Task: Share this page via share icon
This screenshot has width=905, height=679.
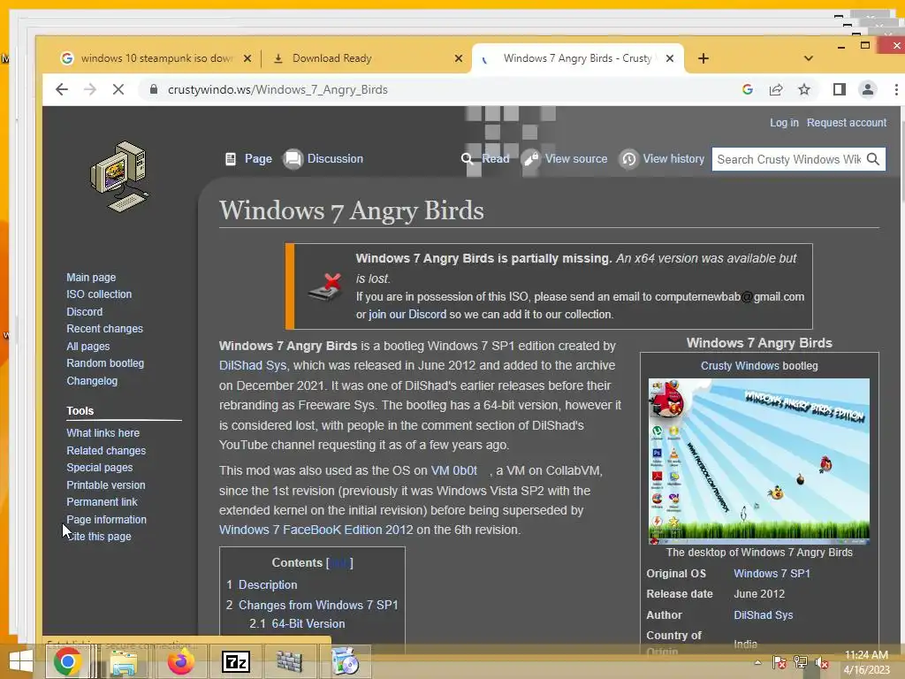Action: point(776,89)
